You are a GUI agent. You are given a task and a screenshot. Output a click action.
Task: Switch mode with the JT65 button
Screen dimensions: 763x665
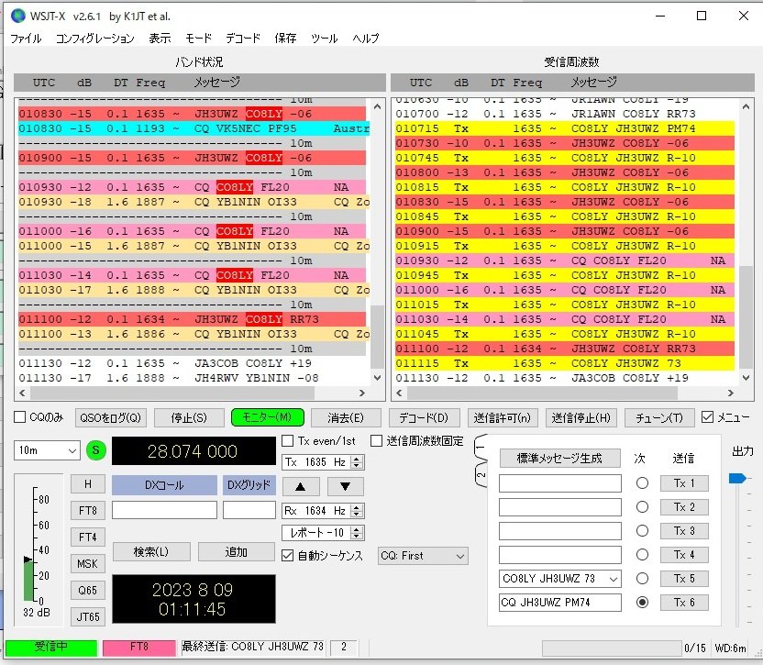88,616
